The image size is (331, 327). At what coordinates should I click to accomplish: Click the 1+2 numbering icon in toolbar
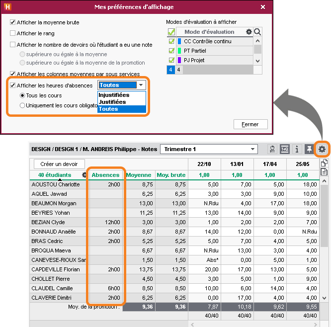click(x=285, y=149)
